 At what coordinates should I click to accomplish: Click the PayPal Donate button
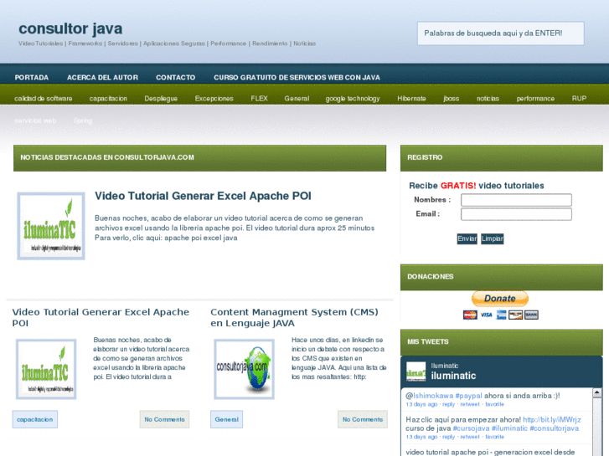pos(500,299)
